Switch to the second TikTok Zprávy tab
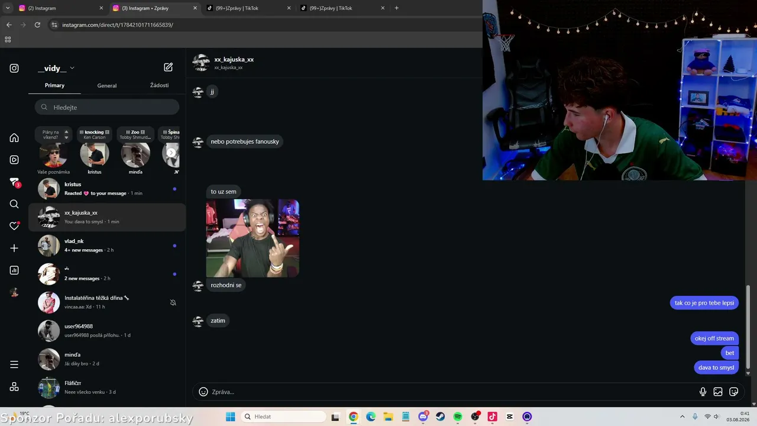 point(342,8)
